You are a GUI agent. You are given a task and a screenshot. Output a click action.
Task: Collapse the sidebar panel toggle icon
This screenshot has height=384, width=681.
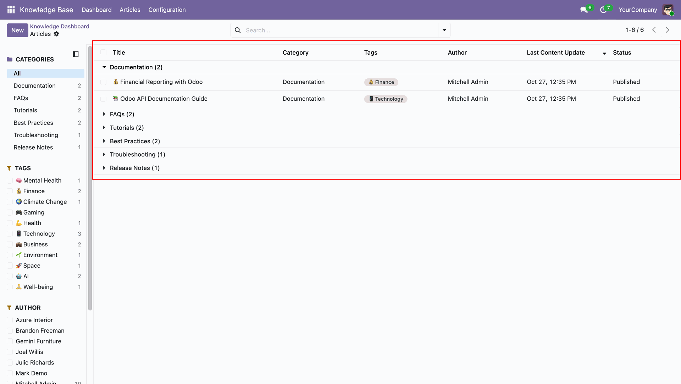(76, 54)
